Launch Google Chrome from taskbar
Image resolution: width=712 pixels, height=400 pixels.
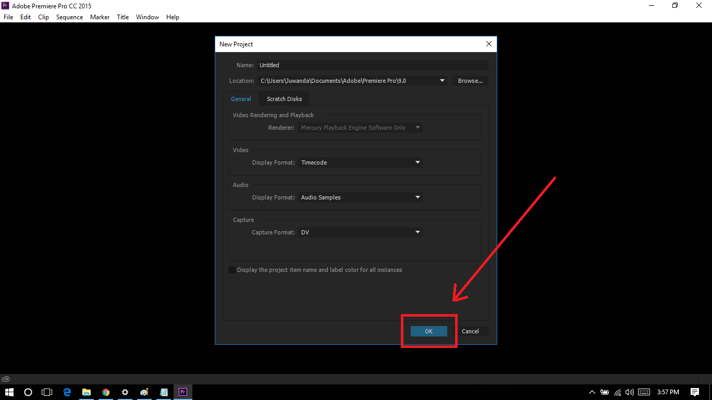(106, 392)
